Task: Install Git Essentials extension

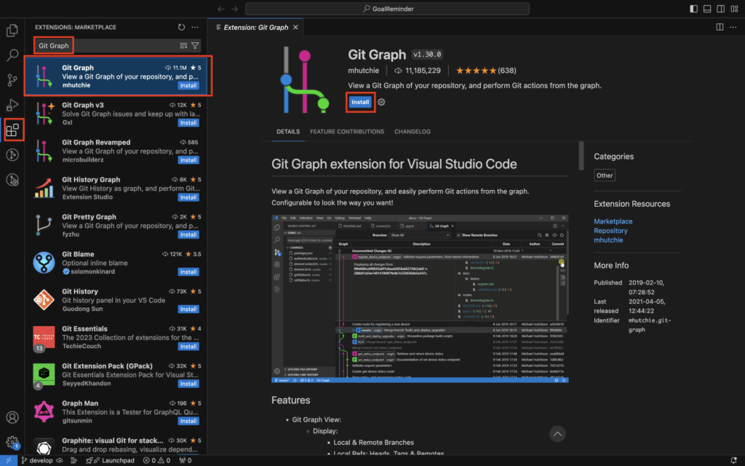Action: tap(188, 347)
